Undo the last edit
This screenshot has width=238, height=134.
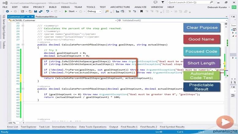pos(48,11)
